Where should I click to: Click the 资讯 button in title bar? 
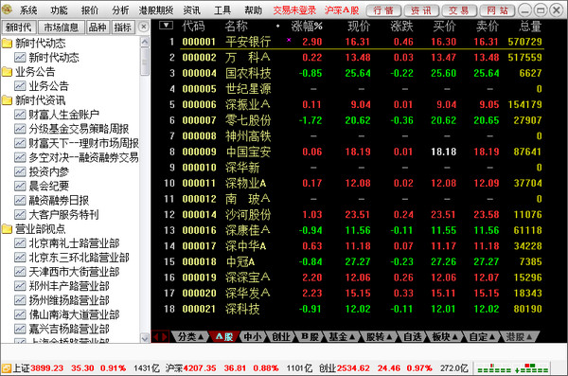coord(421,10)
